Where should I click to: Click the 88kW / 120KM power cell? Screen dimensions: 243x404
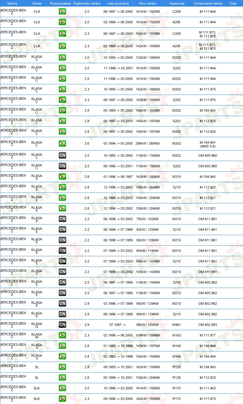148,325
